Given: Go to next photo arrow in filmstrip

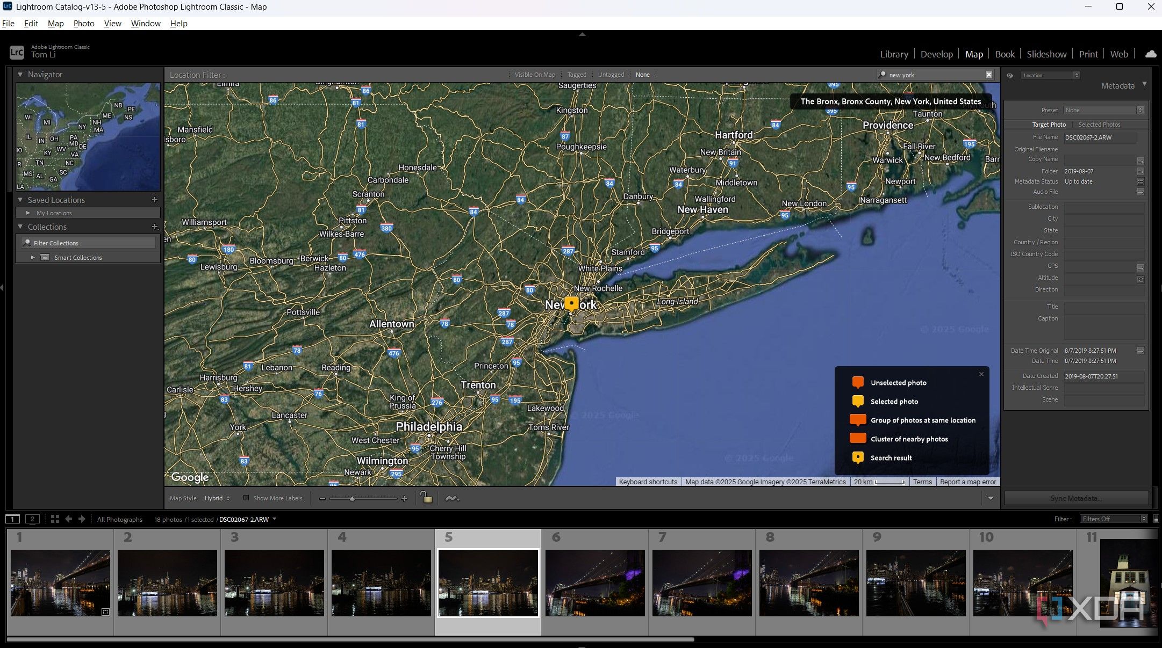Looking at the screenshot, I should point(82,519).
